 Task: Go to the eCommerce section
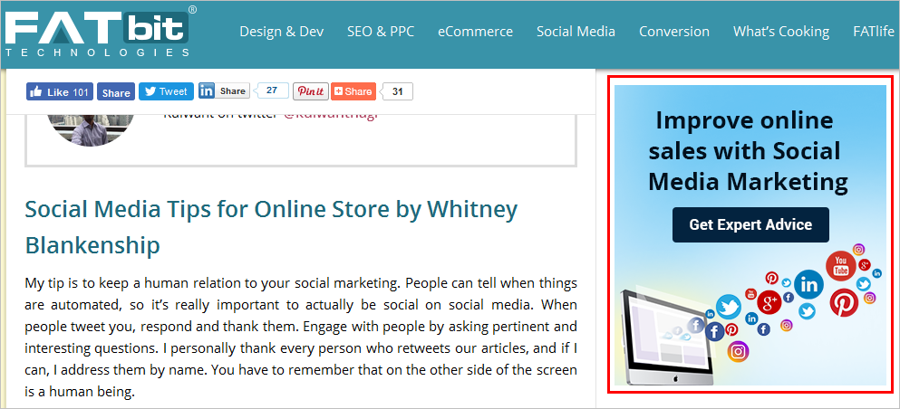point(475,32)
